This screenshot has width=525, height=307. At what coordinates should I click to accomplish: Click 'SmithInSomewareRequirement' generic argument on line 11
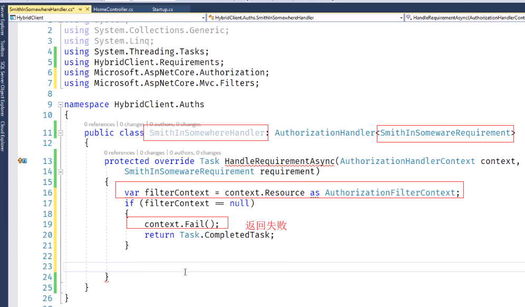445,133
